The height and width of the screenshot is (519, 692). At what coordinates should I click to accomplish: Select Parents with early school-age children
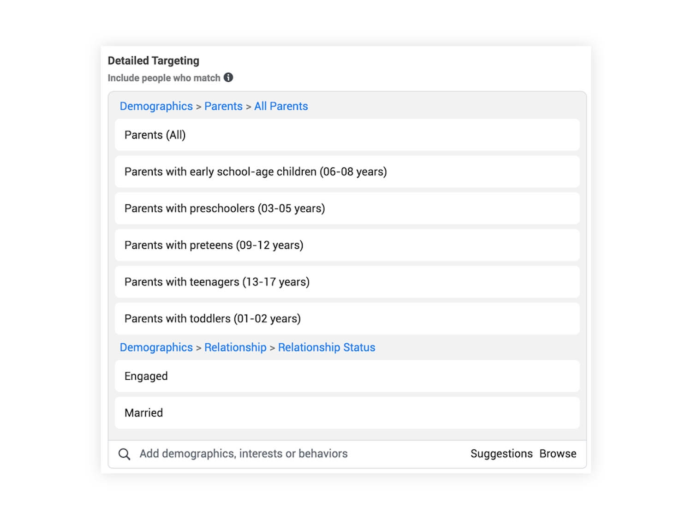(347, 172)
